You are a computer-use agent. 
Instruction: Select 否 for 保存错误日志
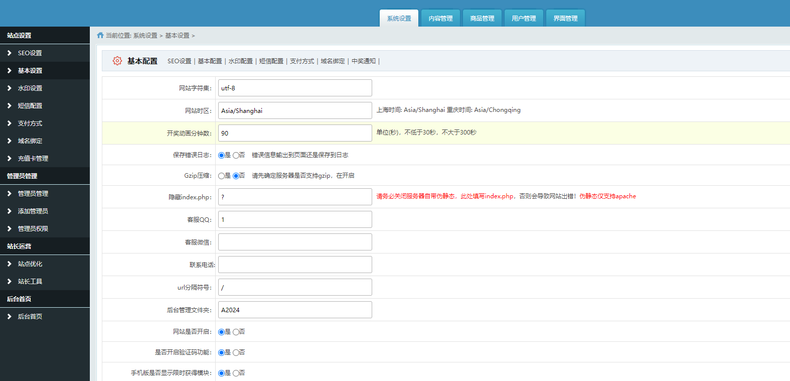[236, 156]
